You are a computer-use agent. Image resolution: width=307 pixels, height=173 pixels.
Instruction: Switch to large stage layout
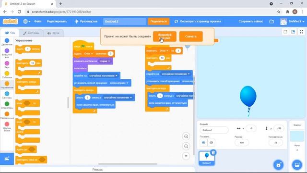(x=293, y=32)
